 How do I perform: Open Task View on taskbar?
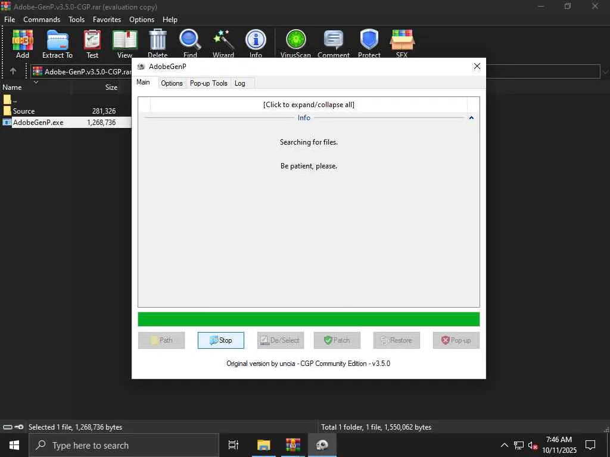(x=234, y=445)
